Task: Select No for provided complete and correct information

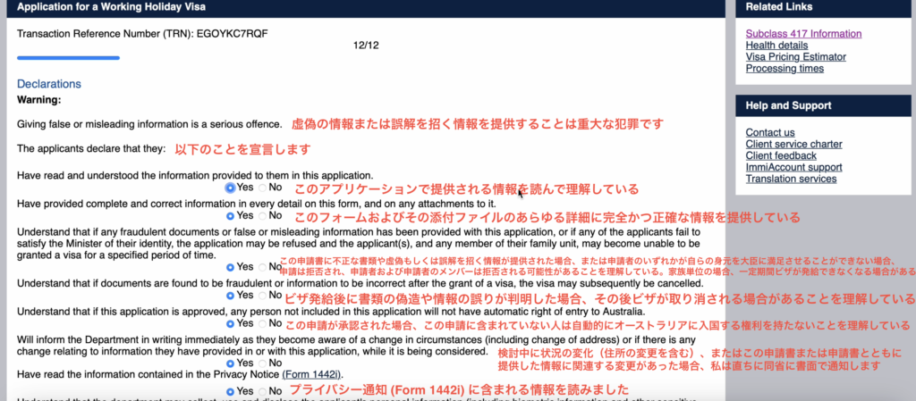Action: [262, 216]
